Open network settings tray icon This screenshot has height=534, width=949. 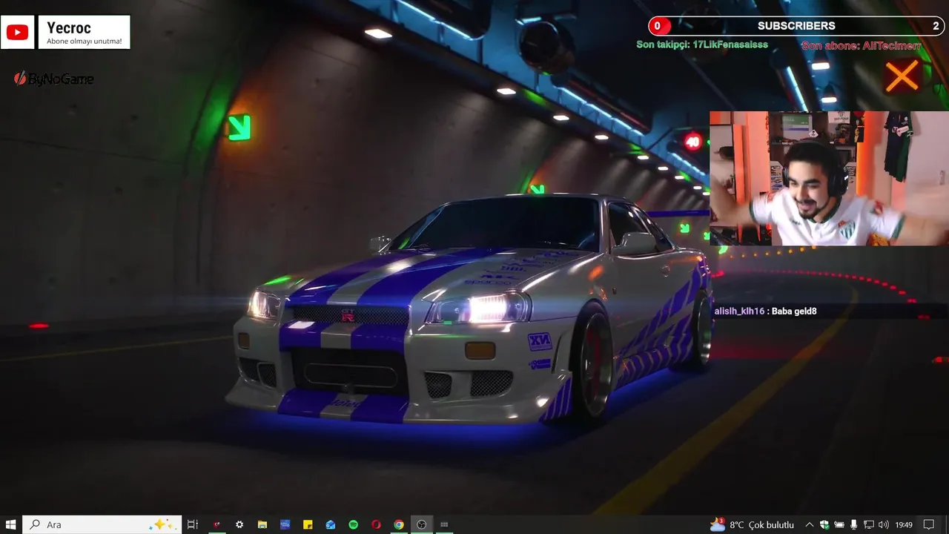869,524
